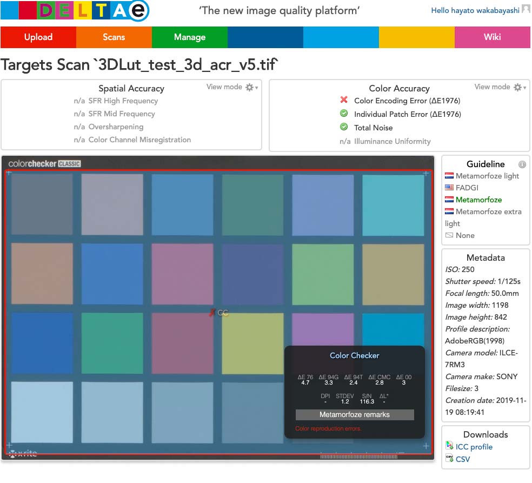
Task: Click the empty flag icon beside None
Action: tap(449, 235)
